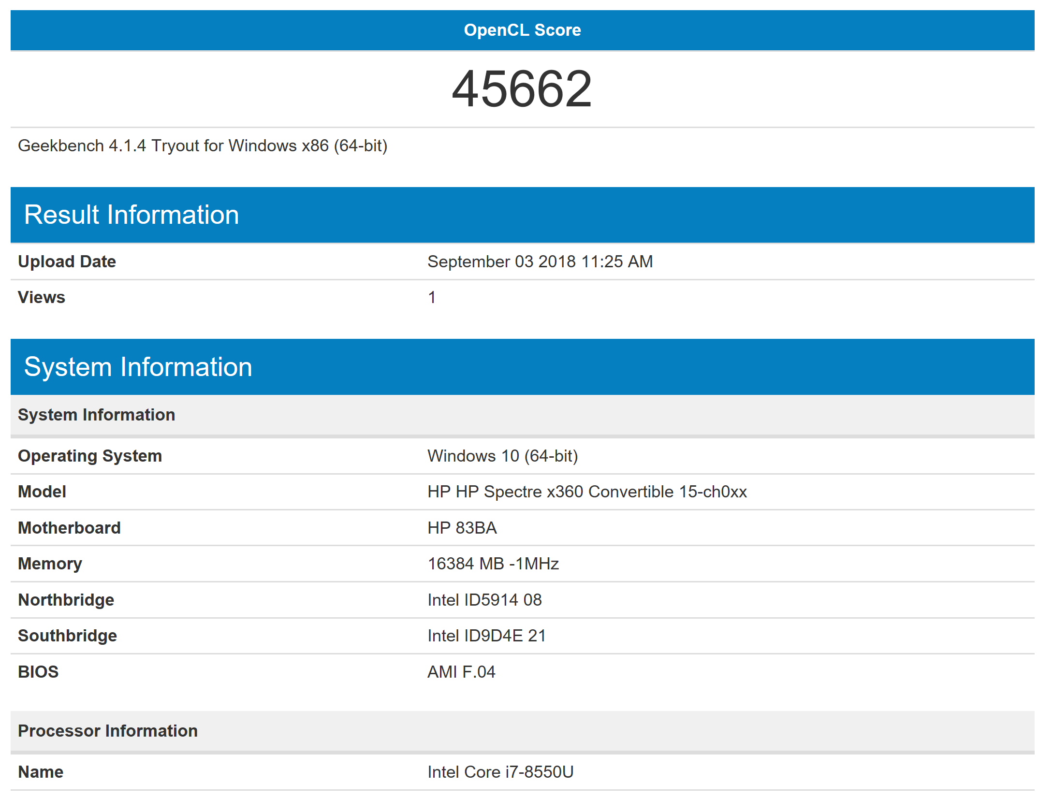Select HP Spectre x360 Convertible 15-ch0xx text
The width and height of the screenshot is (1053, 798).
pos(587,492)
